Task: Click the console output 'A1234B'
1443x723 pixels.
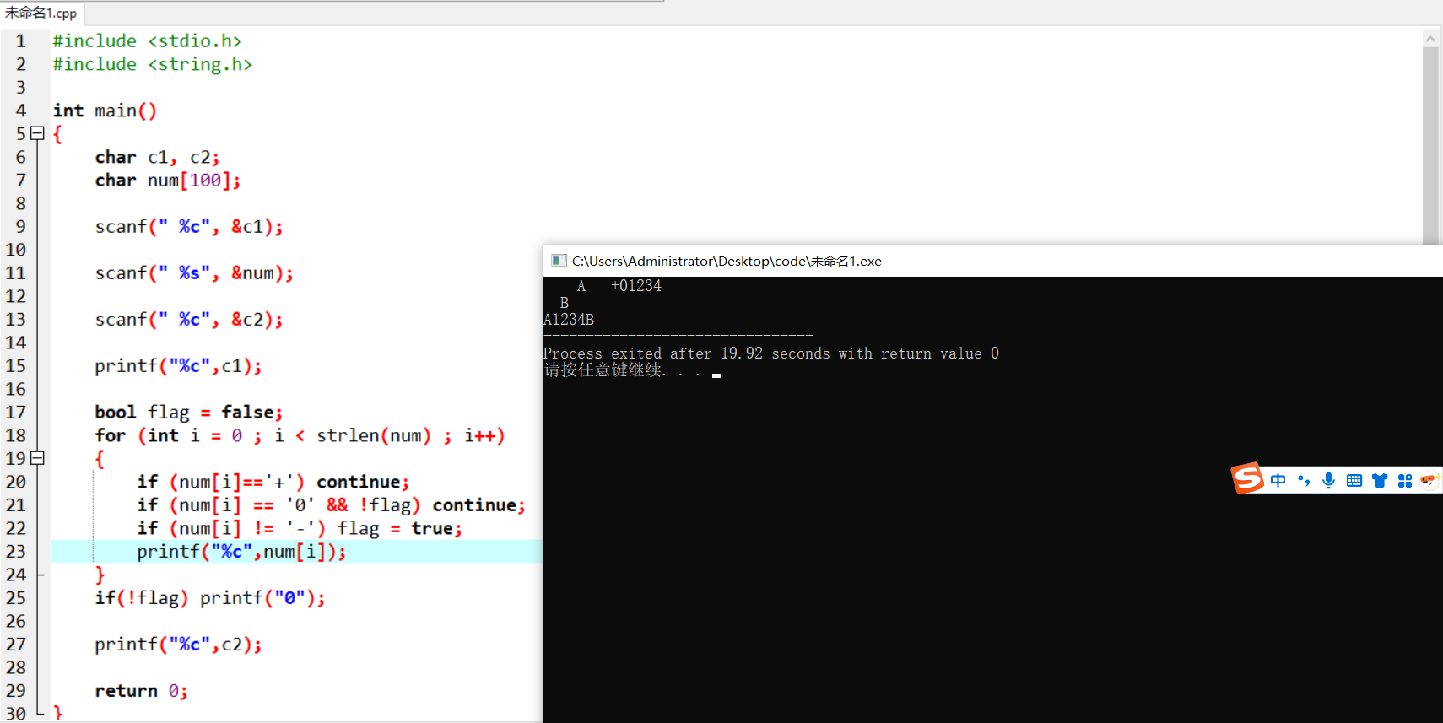Action: click(569, 320)
